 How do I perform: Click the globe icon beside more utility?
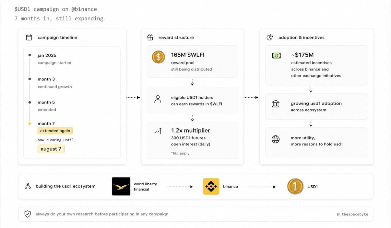(x=276, y=139)
